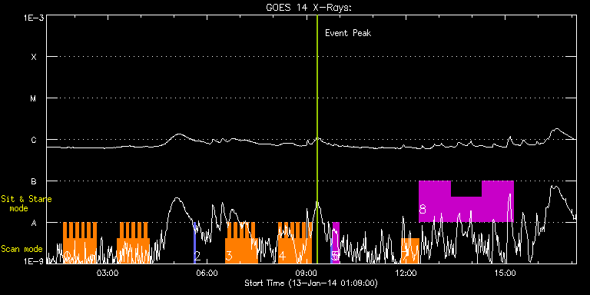
Task: Click the 'Event Peak' label
Action: (348, 33)
